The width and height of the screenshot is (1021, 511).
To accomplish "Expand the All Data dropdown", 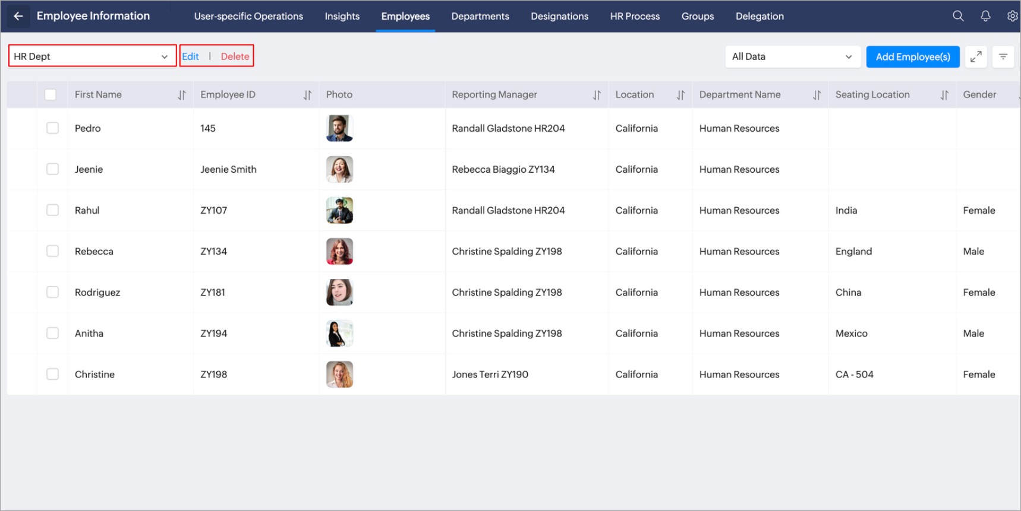I will point(792,57).
